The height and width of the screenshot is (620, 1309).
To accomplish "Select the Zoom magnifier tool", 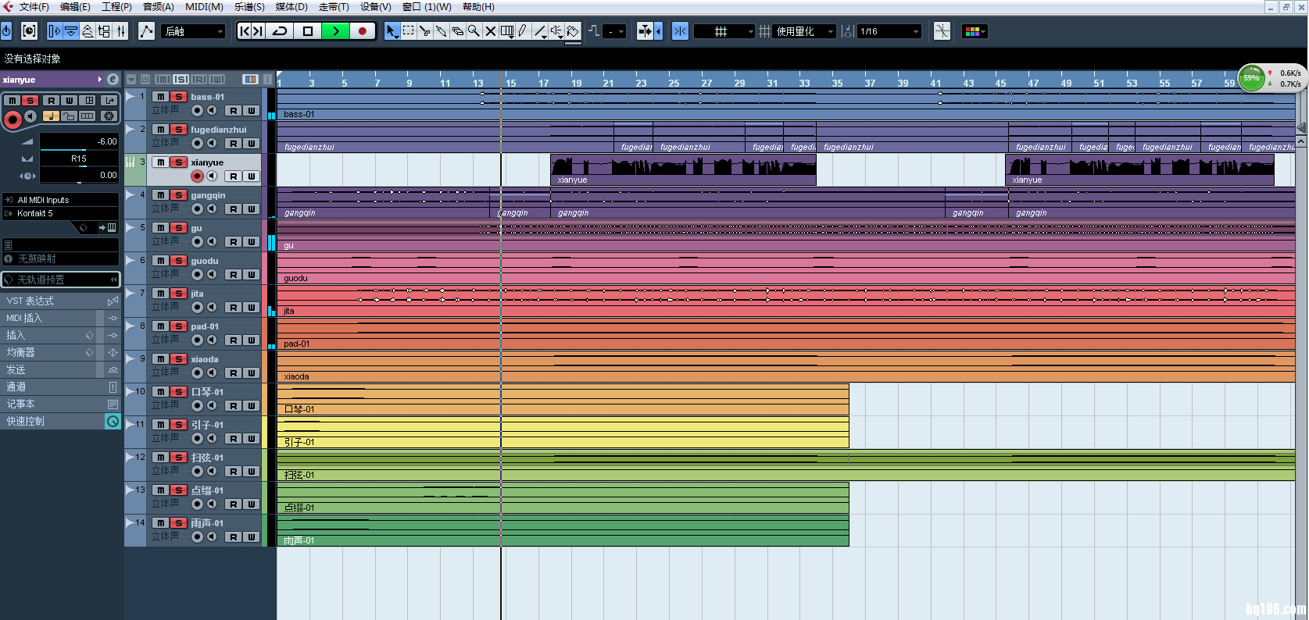I will pyautogui.click(x=474, y=31).
